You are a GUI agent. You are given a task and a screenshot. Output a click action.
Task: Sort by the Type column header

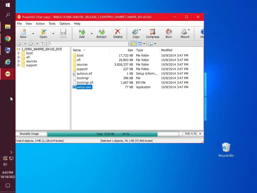[147, 50]
